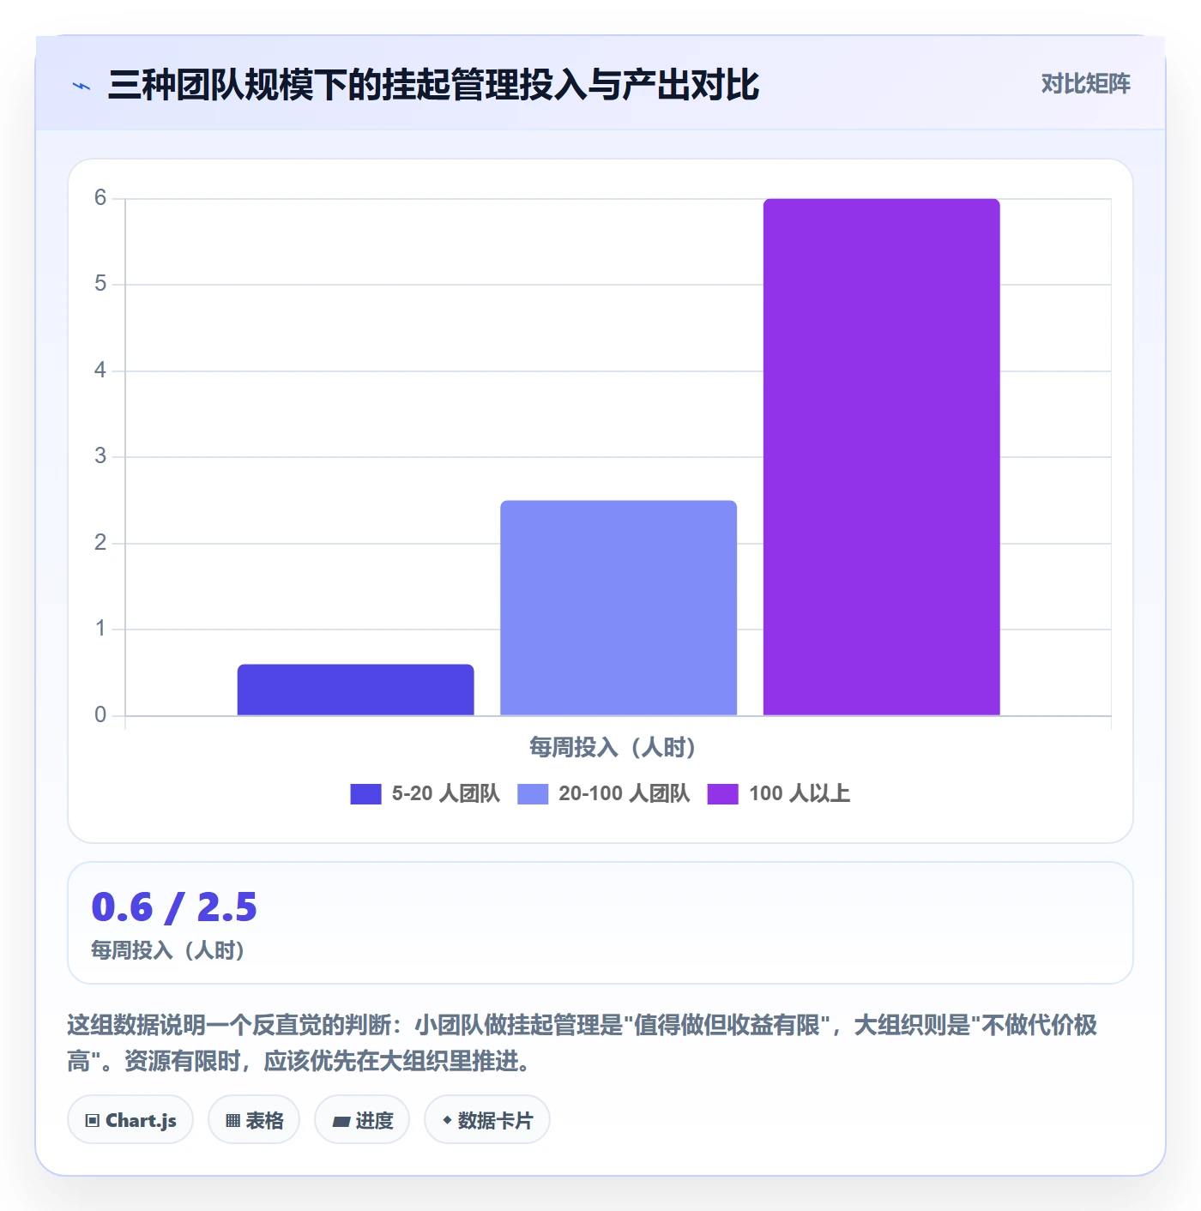Select the dark blue 5-20 team bar
Viewport: 1201px width, 1211px height.
(355, 690)
